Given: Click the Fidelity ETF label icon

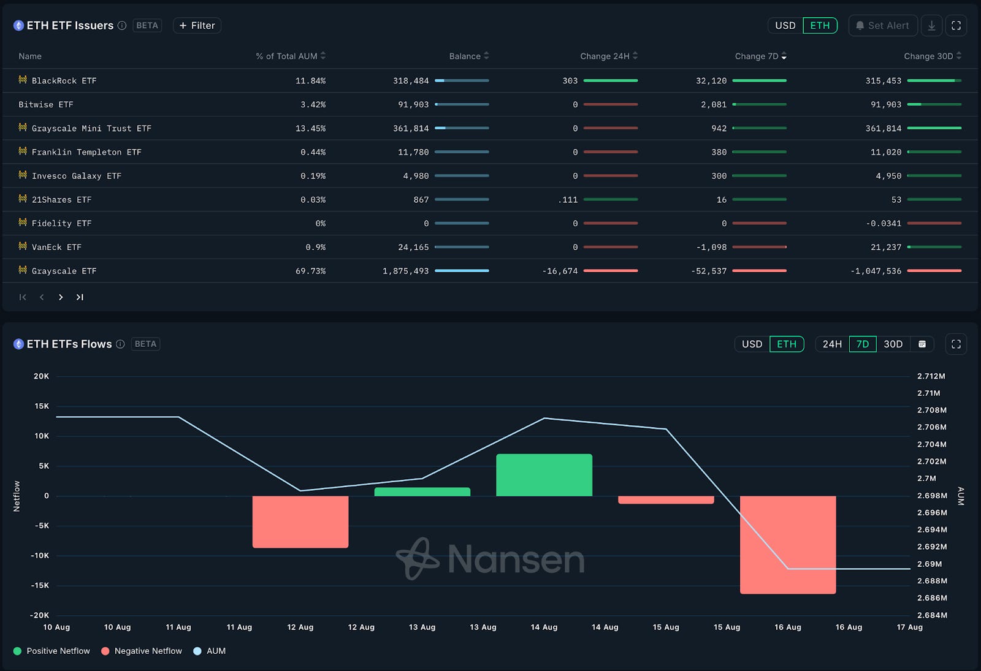Looking at the screenshot, I should pos(23,222).
